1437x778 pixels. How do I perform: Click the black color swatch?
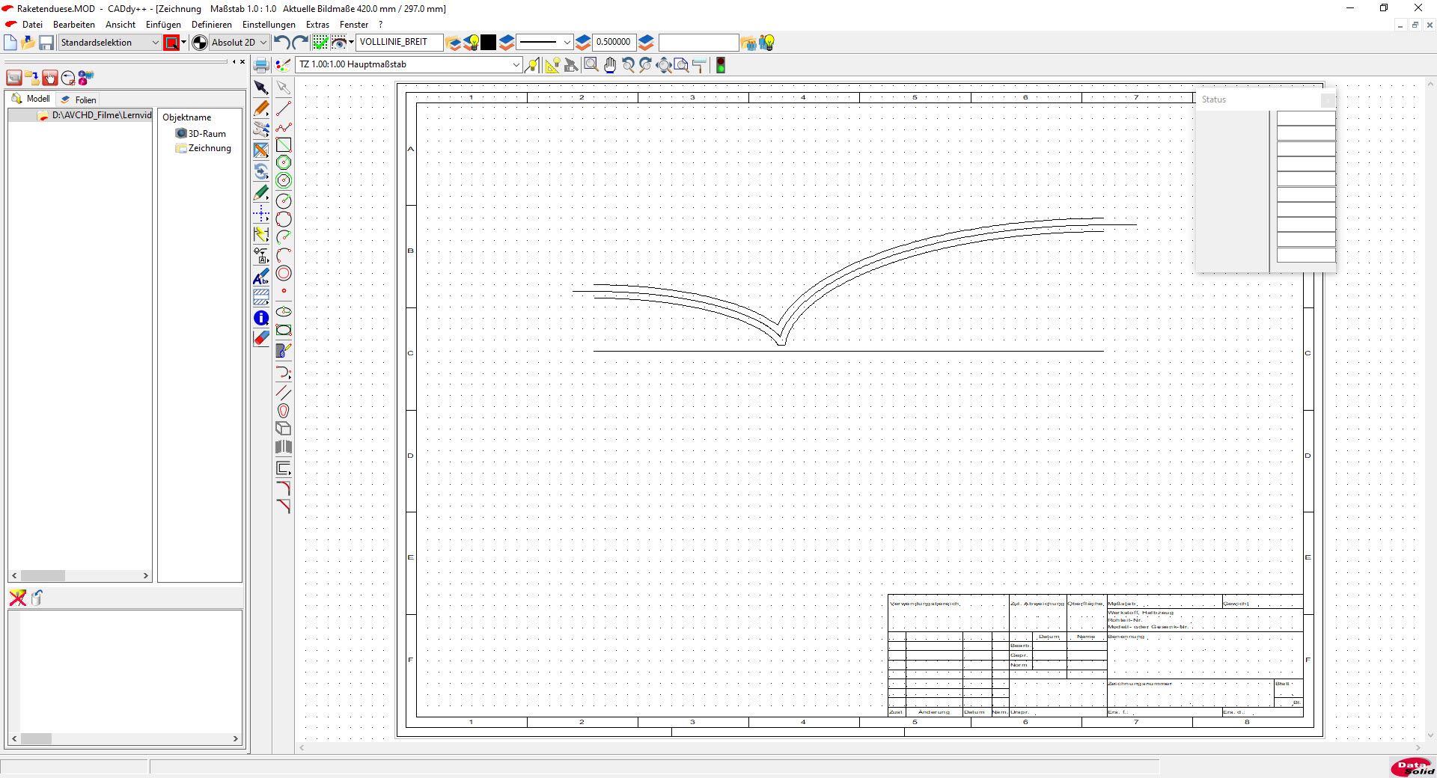pyautogui.click(x=489, y=43)
